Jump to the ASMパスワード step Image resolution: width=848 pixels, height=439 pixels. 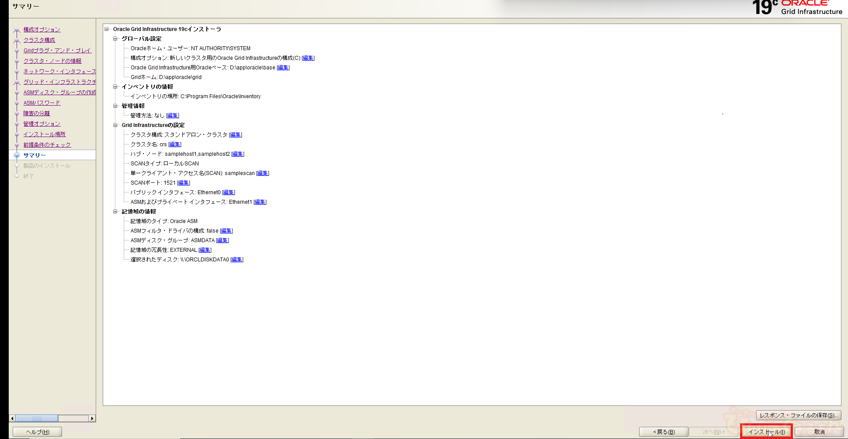42,103
